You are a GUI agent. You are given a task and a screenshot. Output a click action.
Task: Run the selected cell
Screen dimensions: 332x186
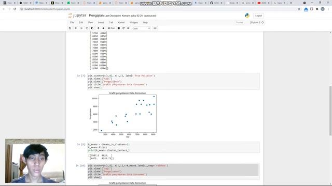point(112,28)
